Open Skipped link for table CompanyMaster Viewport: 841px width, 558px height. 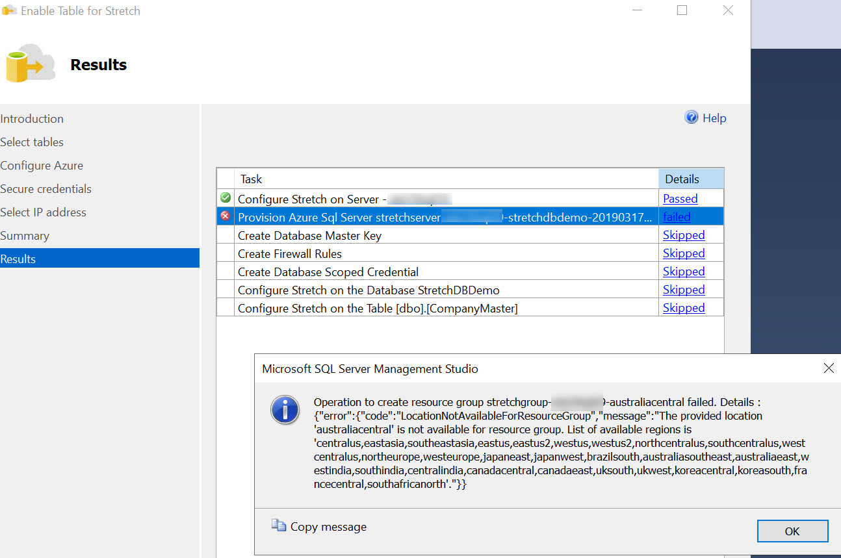tap(684, 307)
